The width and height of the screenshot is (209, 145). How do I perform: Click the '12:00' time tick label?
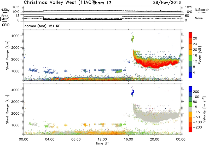102,140
